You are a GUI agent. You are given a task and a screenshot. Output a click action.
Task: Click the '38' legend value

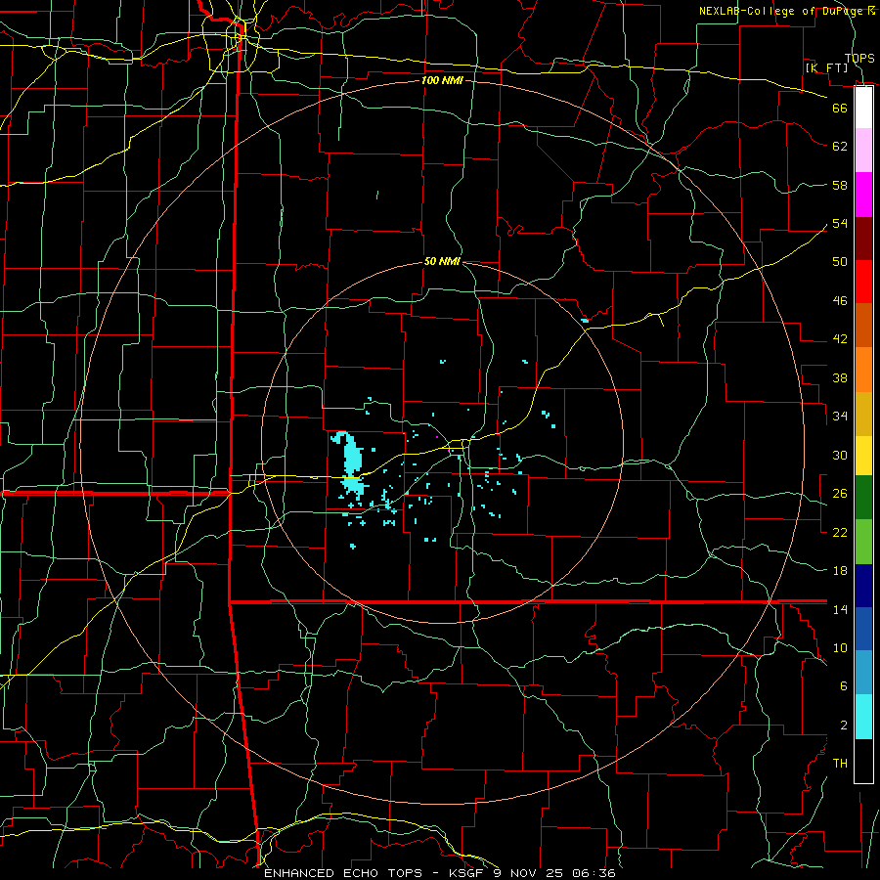[840, 377]
